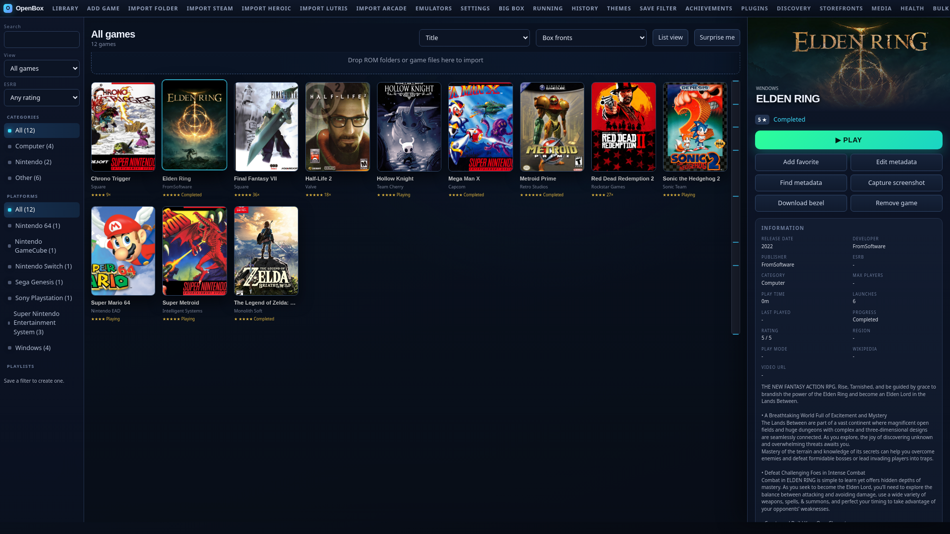Choose the Super Metroid box art

pos(194,251)
